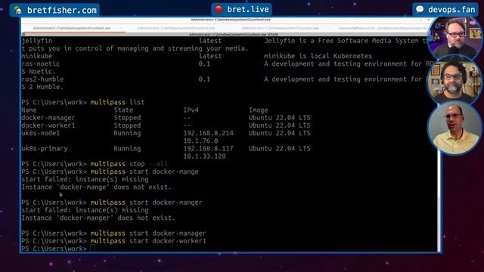Click the 'ros2-humble' blueprint name
This screenshot has width=484, height=272.
(x=42, y=79)
